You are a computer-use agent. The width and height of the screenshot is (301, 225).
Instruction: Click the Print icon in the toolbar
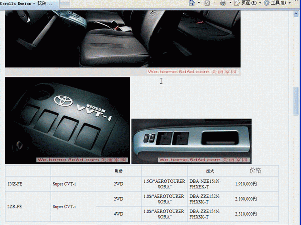pyautogui.click(x=223, y=3)
